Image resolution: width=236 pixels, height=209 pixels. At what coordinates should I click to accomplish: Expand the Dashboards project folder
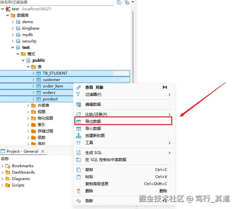pos(2,172)
